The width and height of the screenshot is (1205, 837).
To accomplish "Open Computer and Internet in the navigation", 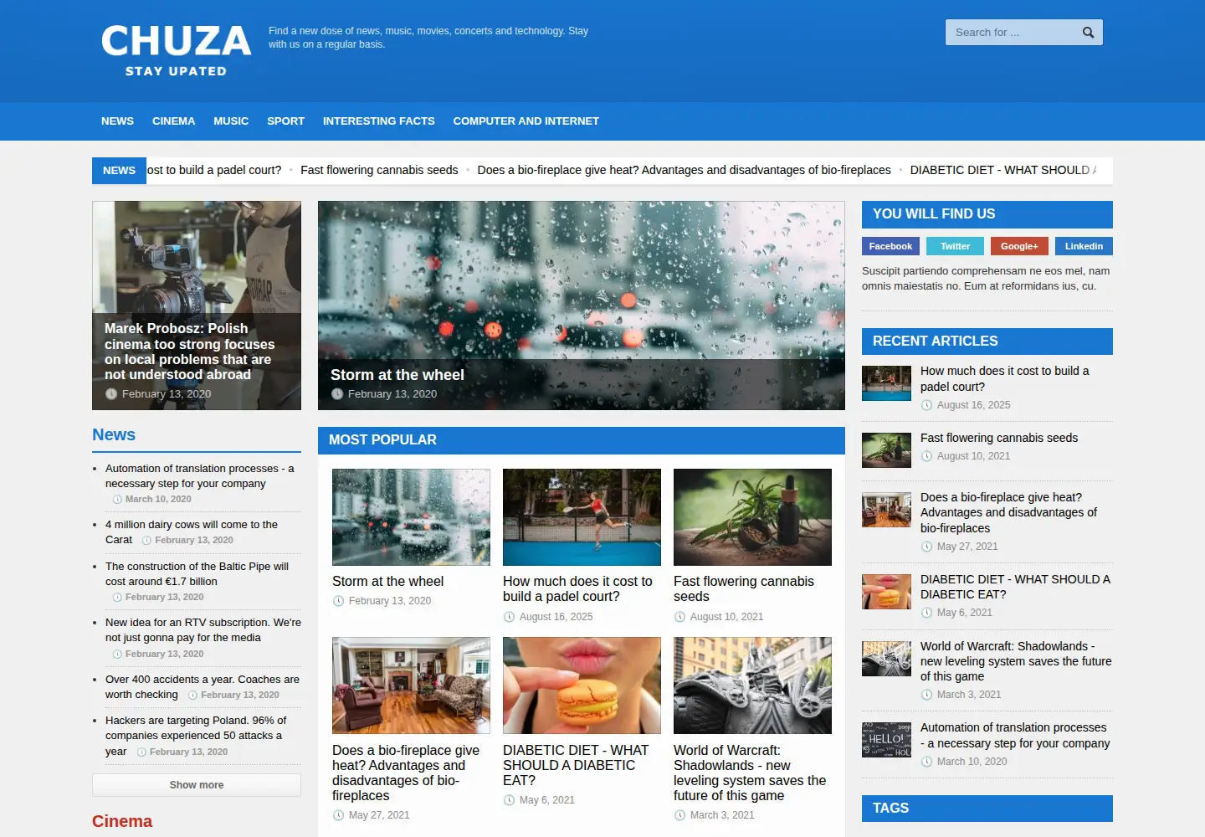I will point(526,121).
